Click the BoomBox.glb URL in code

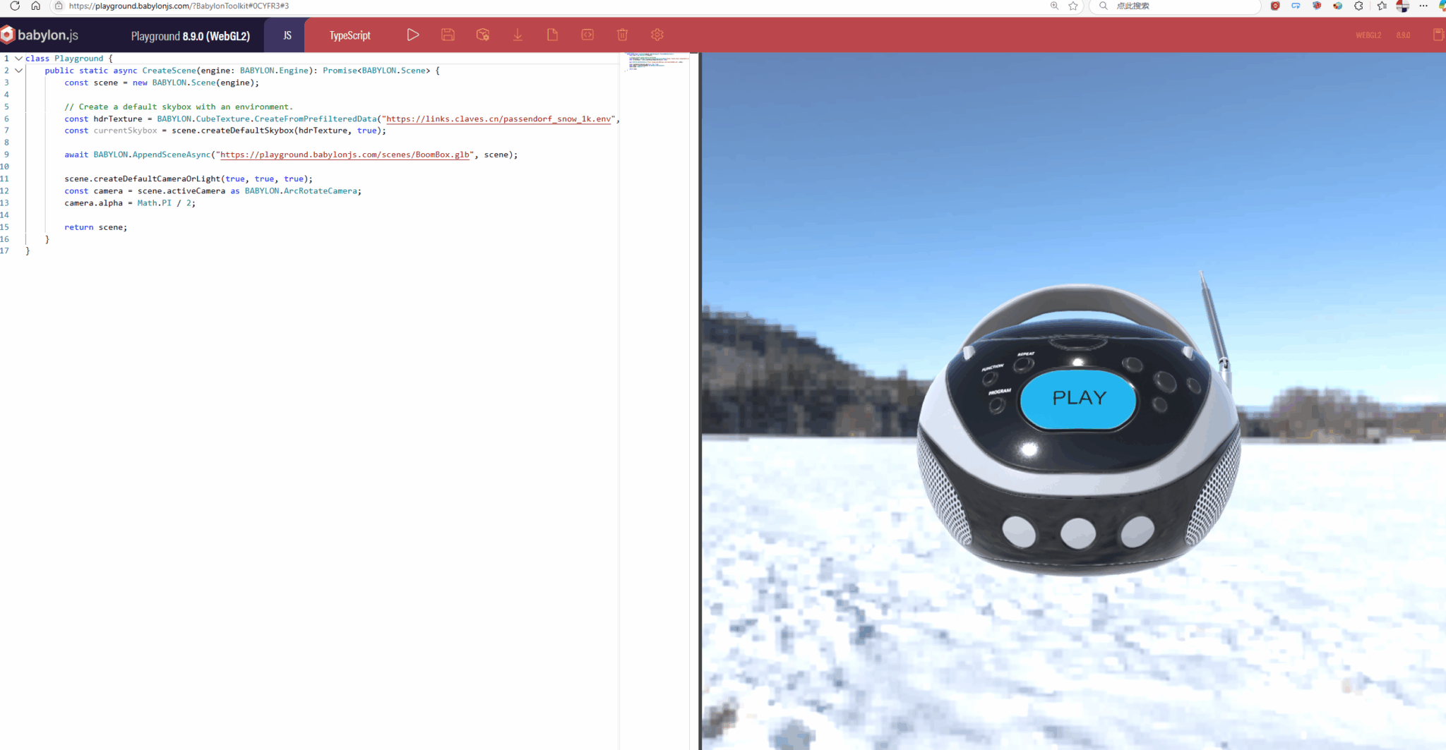click(345, 155)
